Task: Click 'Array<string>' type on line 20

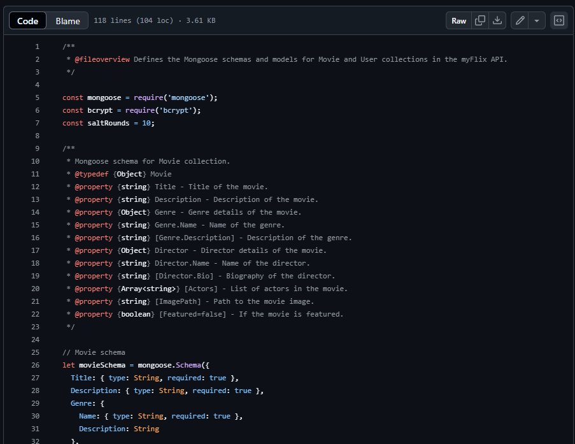Action: pos(148,289)
